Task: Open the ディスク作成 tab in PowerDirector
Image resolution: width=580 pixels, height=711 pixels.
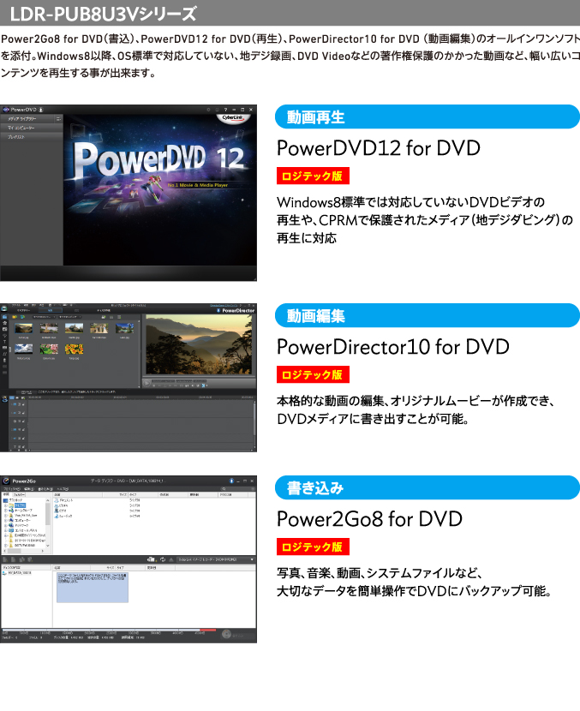Action: tap(104, 310)
